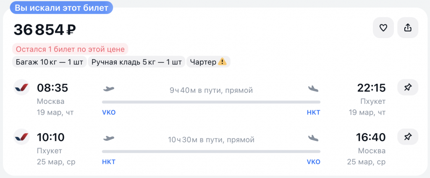The height and width of the screenshot is (178, 430).
Task: Click 'Остался 1 билет по этой цене' notice
Action: coord(70,49)
